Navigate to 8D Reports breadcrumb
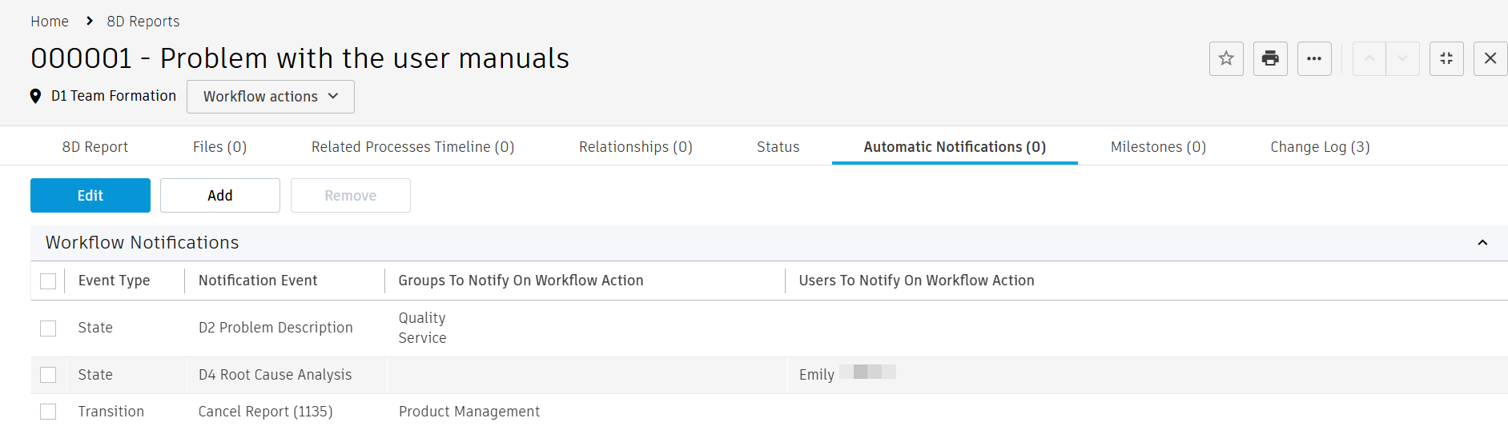1508x430 pixels. tap(143, 22)
